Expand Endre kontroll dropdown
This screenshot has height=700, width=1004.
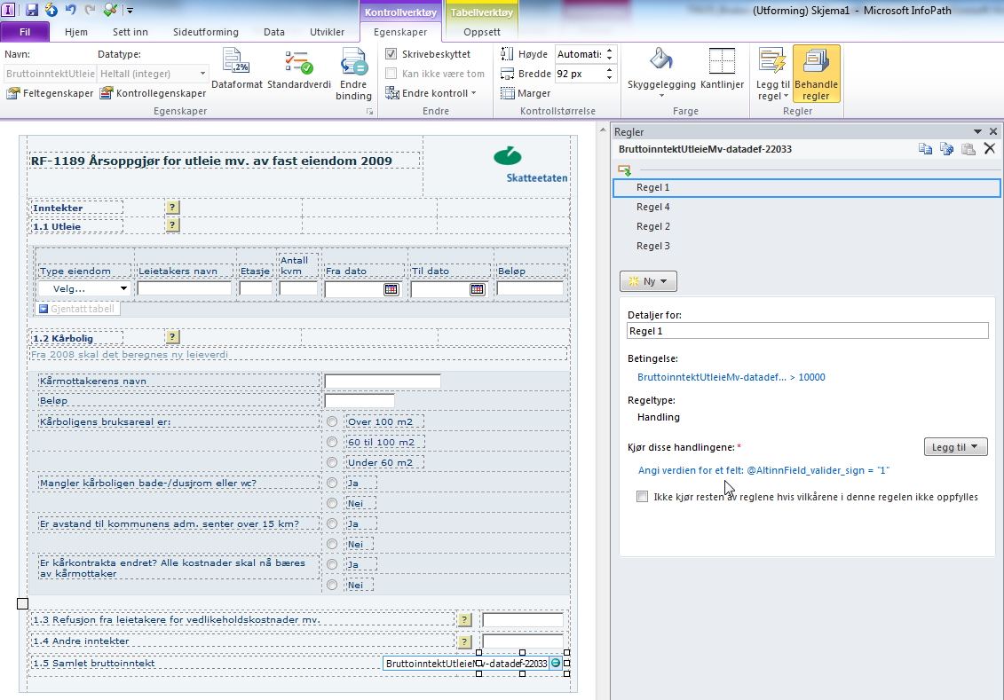[431, 93]
